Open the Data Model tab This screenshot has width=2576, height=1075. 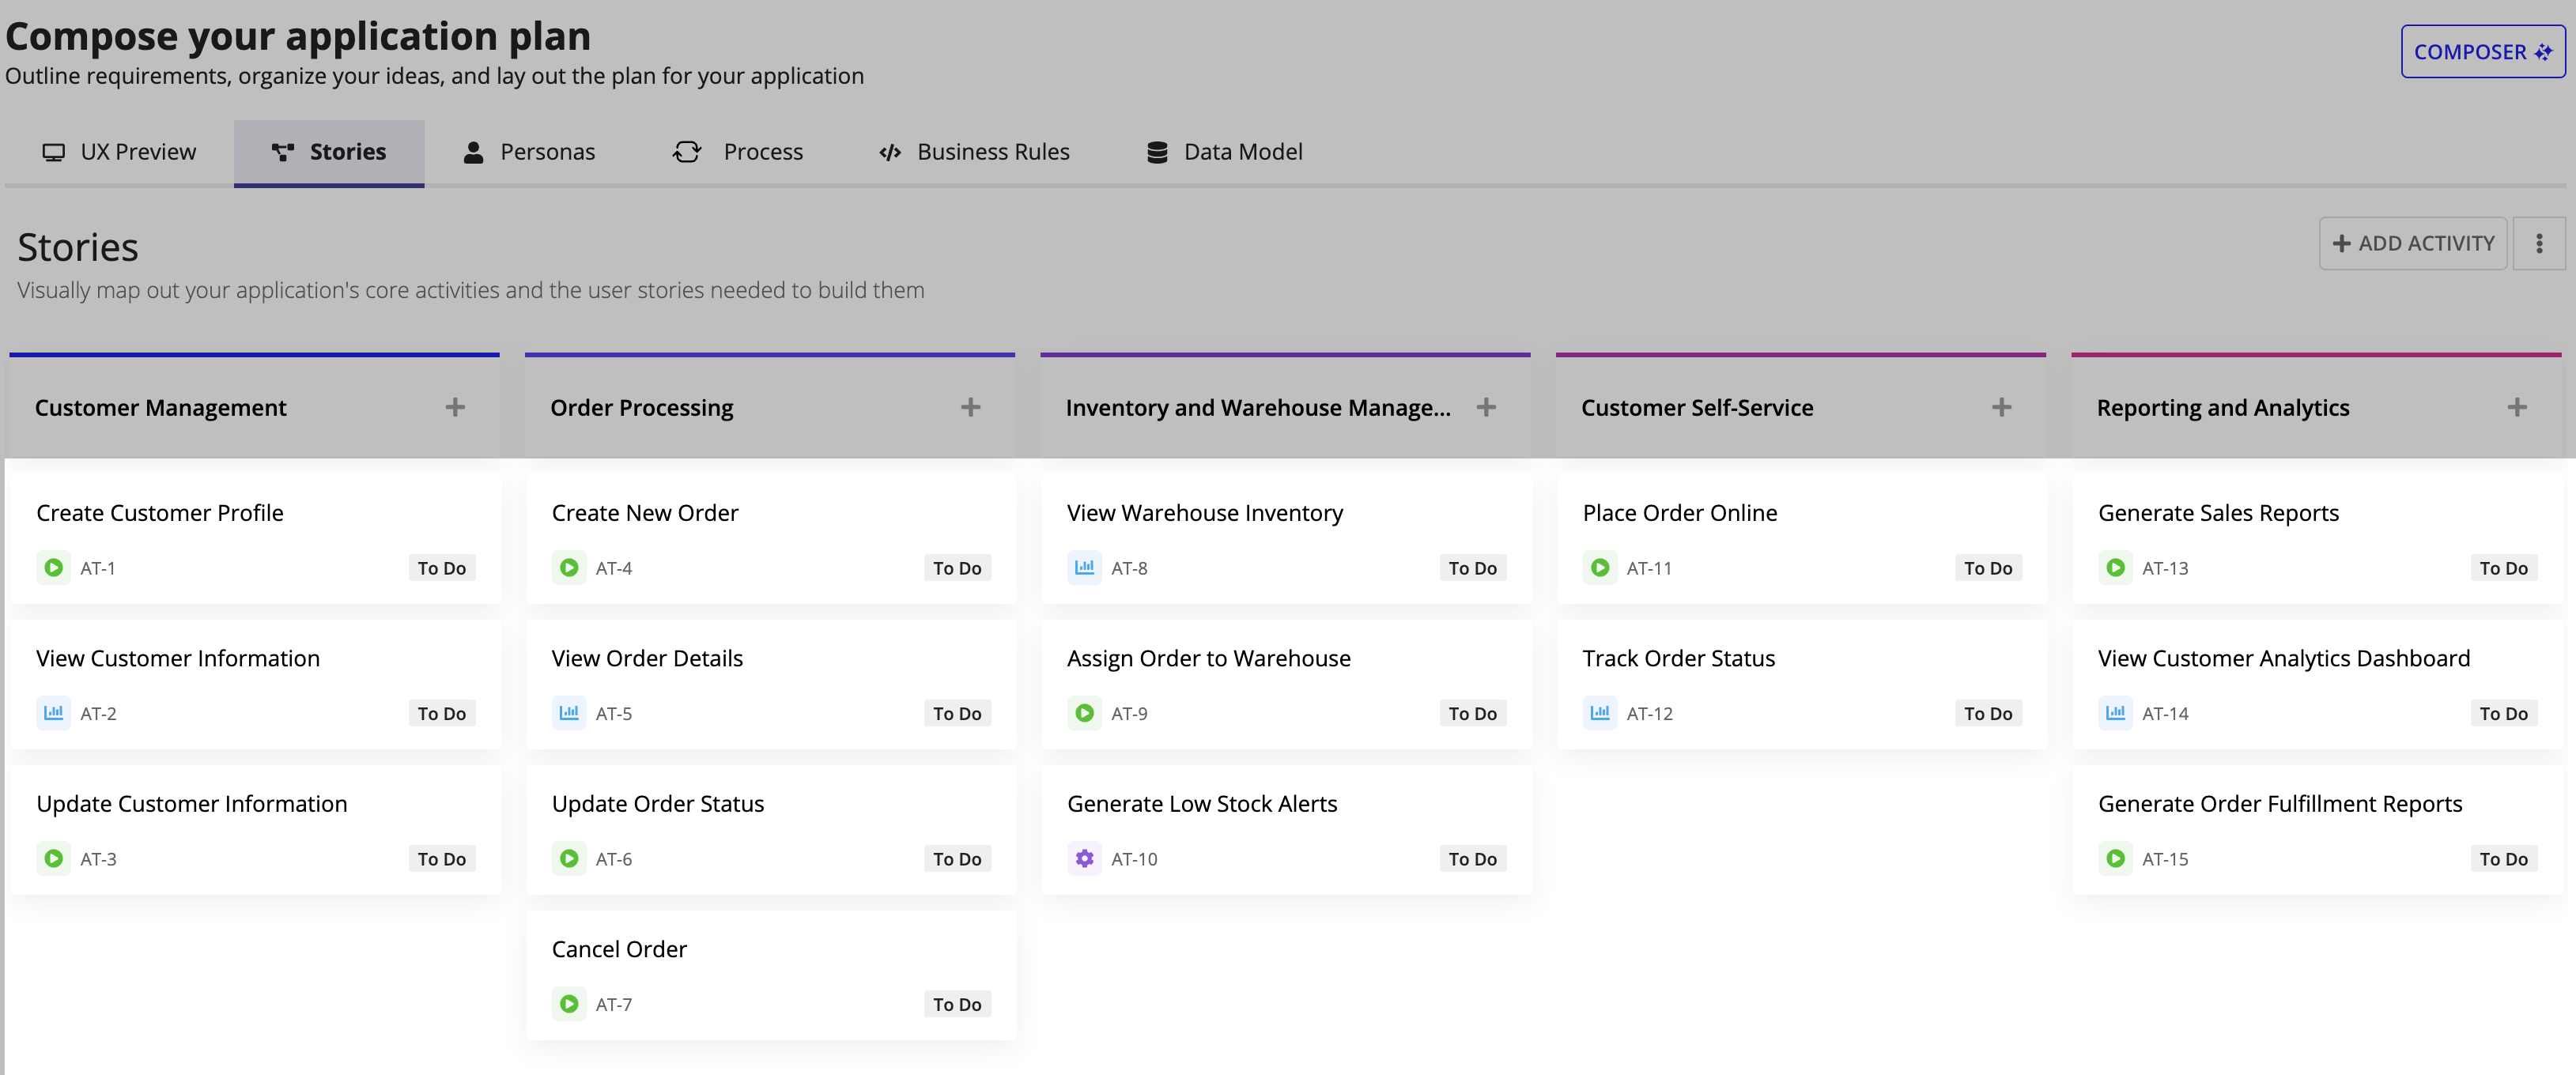click(x=1225, y=152)
